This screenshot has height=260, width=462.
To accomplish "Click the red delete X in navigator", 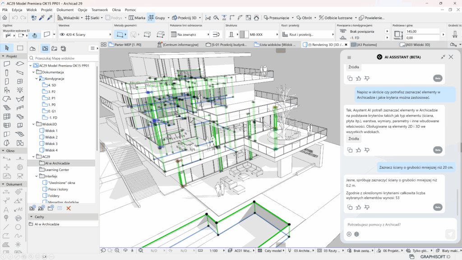I will 69,208.
